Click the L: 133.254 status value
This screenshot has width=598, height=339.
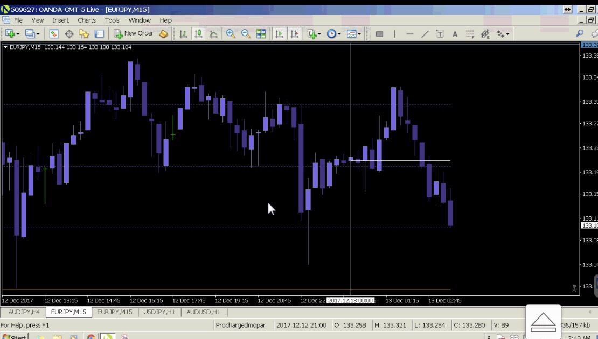[430, 326]
